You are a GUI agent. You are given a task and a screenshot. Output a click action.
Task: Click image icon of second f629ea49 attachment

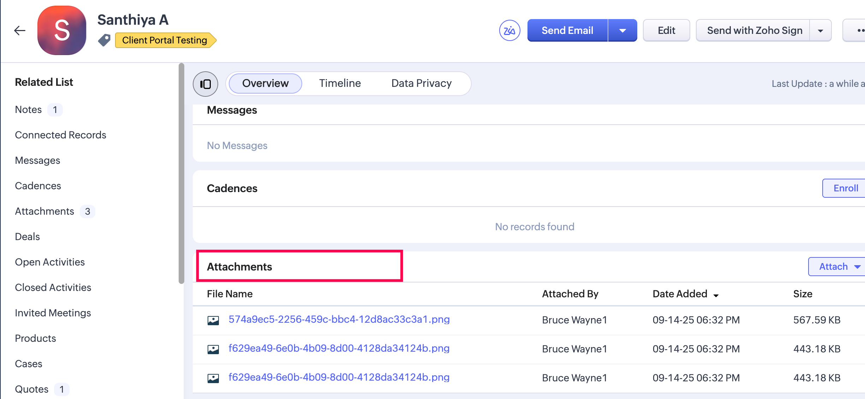[213, 349]
